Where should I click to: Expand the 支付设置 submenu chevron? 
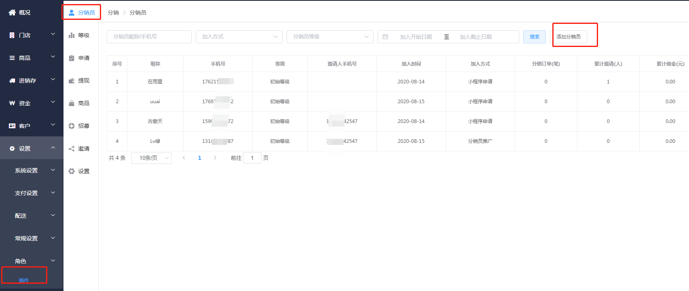53,193
